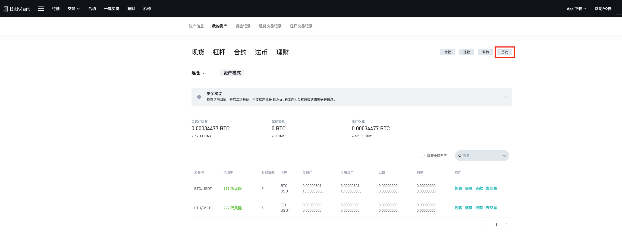The height and width of the screenshot is (234, 622).
Task: Click the search magnifier icon
Action: tap(460, 156)
